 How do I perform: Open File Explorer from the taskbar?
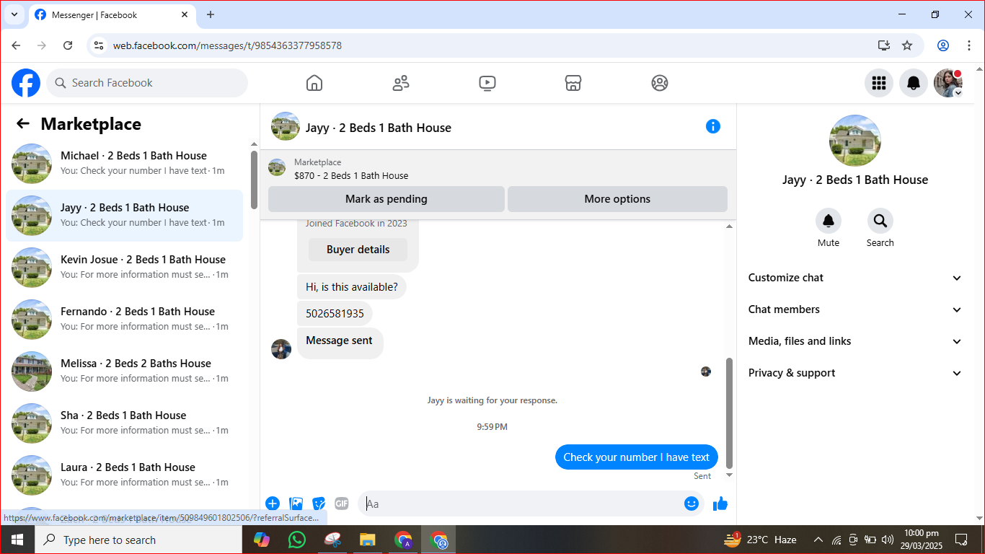(368, 540)
